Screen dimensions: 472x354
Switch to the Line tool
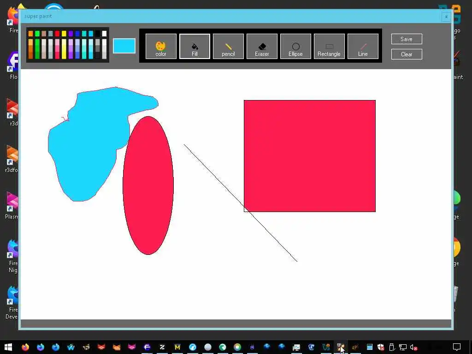point(363,47)
